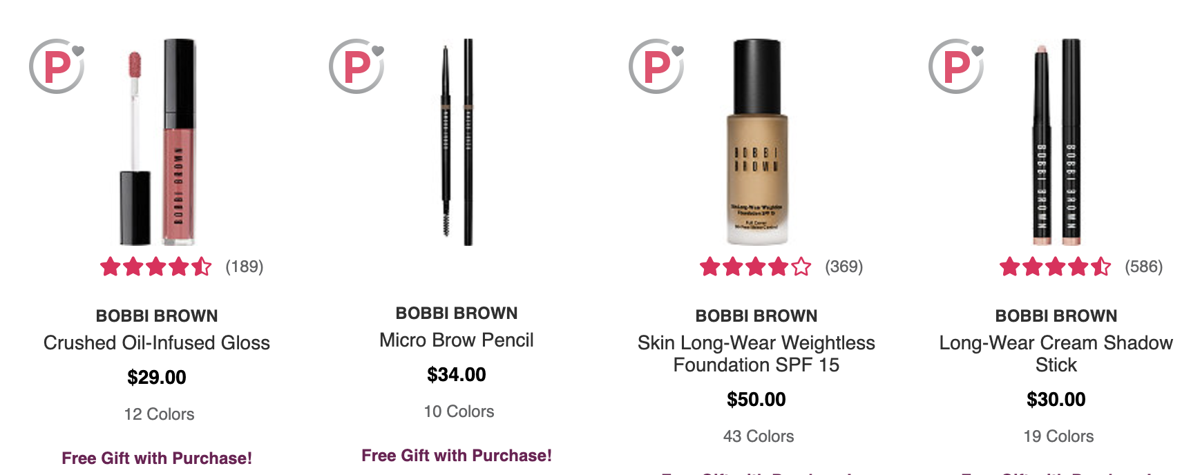The width and height of the screenshot is (1191, 475).
Task: Open the Crushed Oil-Infused Gloss product image
Action: [x=158, y=142]
